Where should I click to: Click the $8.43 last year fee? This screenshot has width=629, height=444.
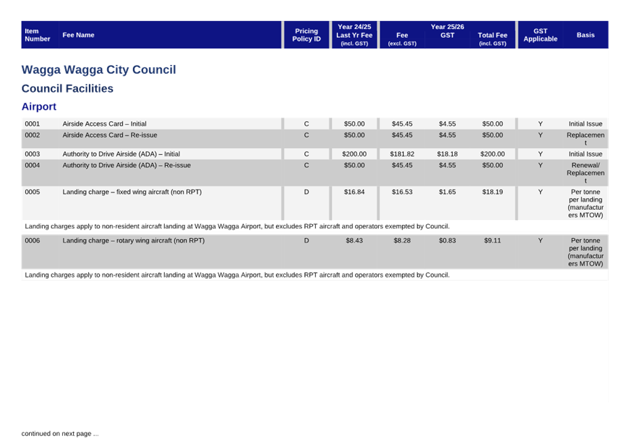[354, 240]
